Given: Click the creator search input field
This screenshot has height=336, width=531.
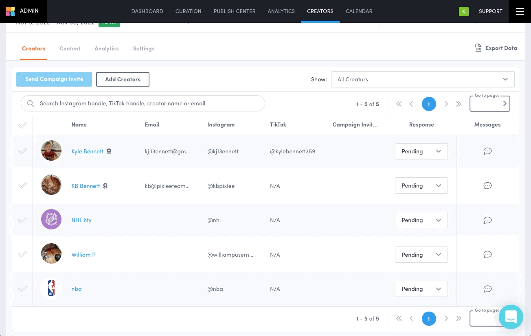Looking at the screenshot, I should tap(147, 103).
